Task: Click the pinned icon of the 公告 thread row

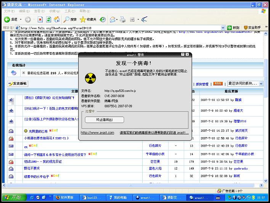Action: 11,121
